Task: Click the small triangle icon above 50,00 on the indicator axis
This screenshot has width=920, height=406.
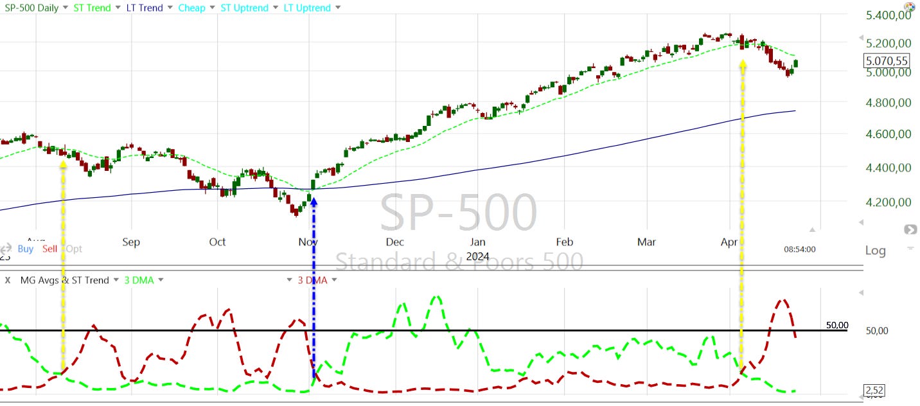Action: (861, 293)
